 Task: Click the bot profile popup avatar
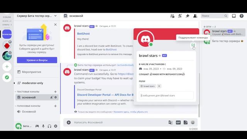click(145, 39)
